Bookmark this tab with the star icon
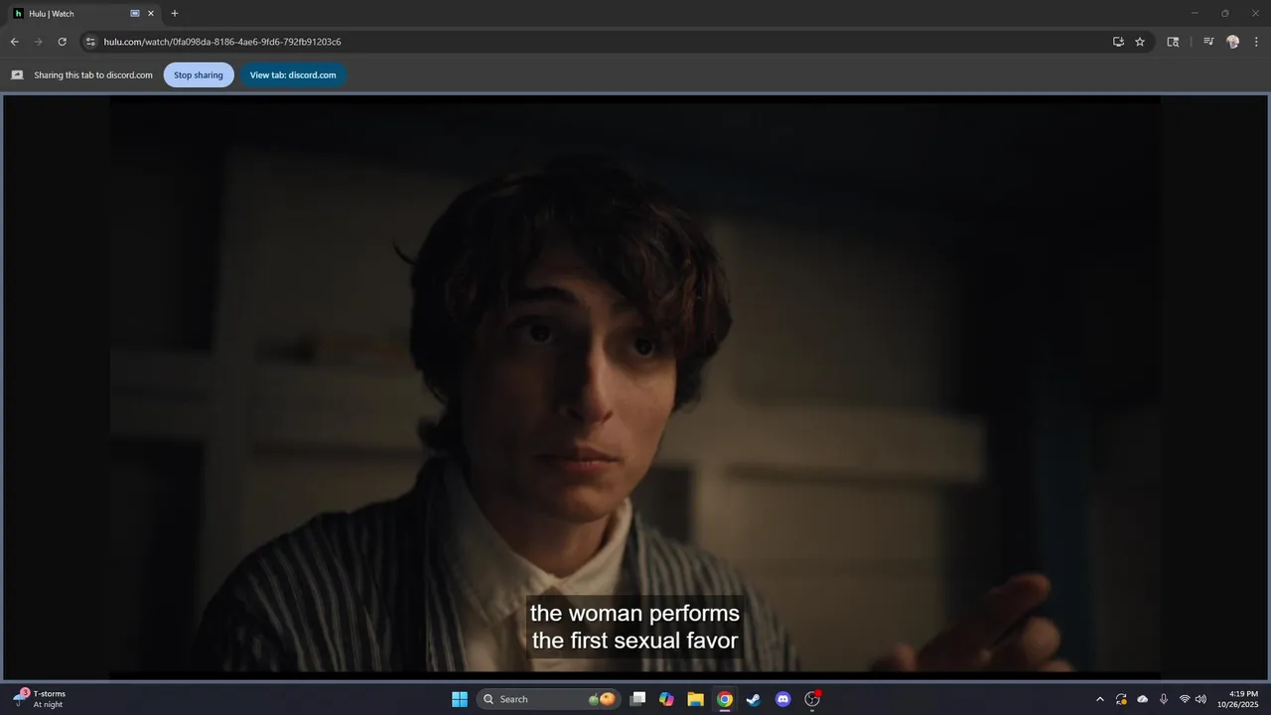Screen dimensions: 1271x715 [1140, 42]
